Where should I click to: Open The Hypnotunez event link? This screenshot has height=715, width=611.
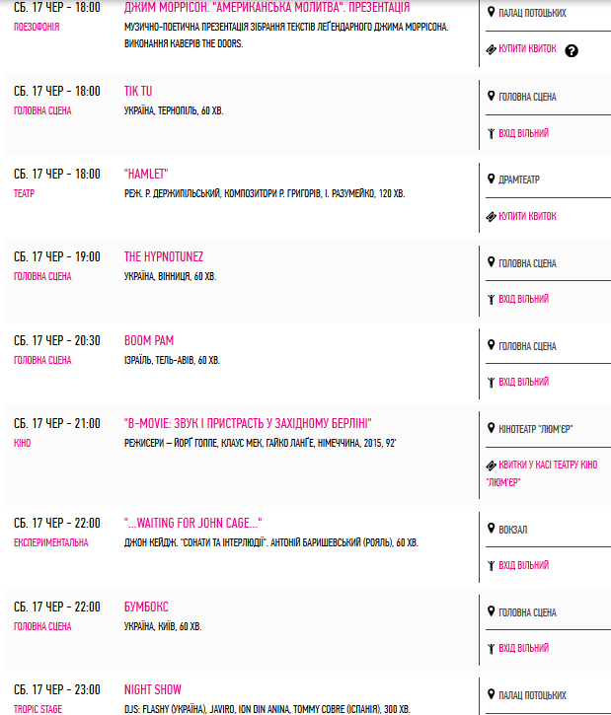click(x=164, y=257)
